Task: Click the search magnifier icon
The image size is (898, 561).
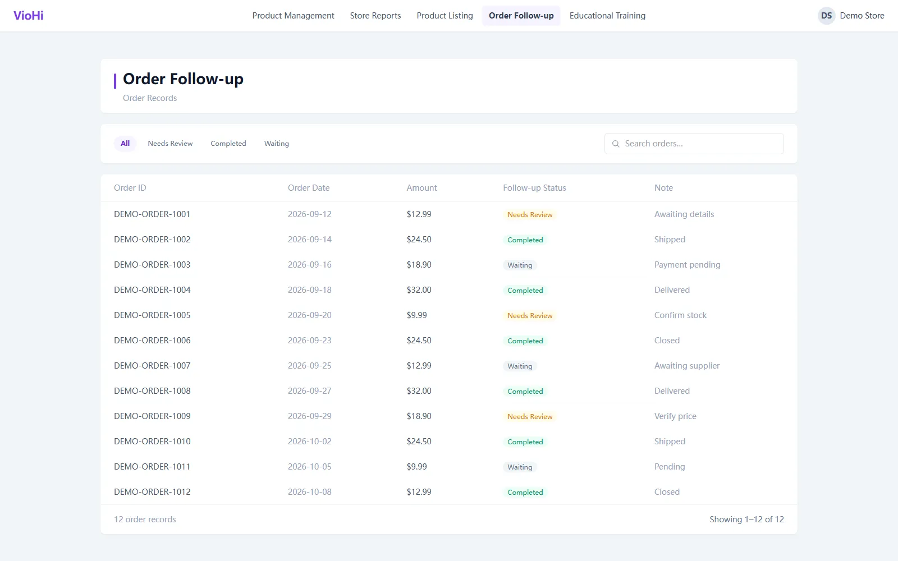Action: pos(616,144)
